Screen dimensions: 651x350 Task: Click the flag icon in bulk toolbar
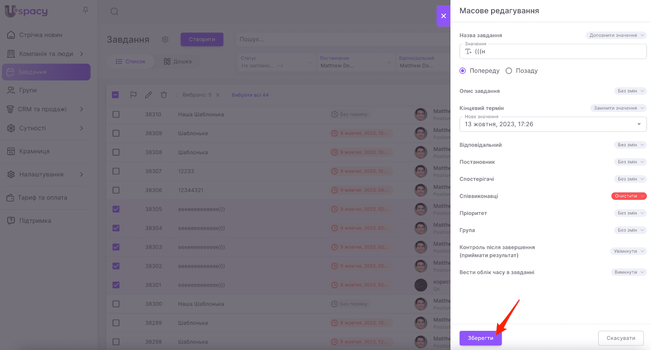(x=133, y=95)
